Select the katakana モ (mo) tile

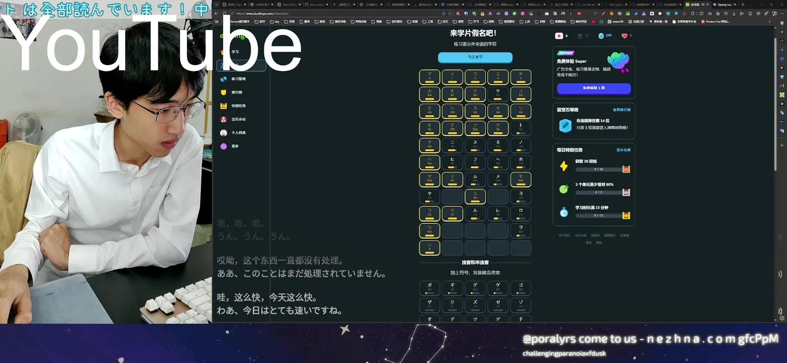[x=521, y=179]
